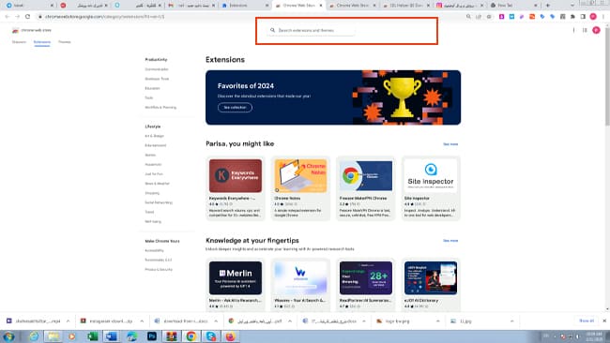
Task: Go back using the browser back arrow
Action: click(x=8, y=17)
